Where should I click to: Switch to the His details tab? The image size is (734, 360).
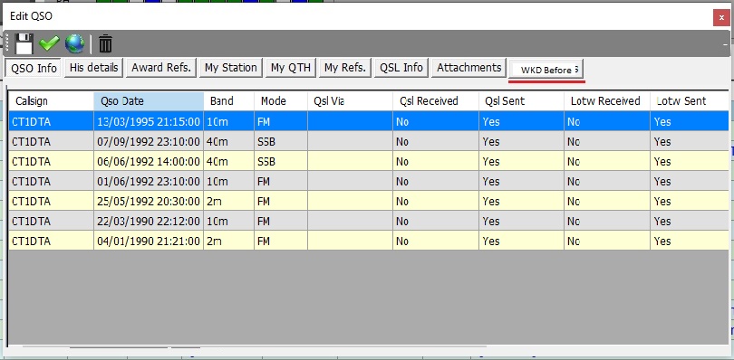[93, 68]
